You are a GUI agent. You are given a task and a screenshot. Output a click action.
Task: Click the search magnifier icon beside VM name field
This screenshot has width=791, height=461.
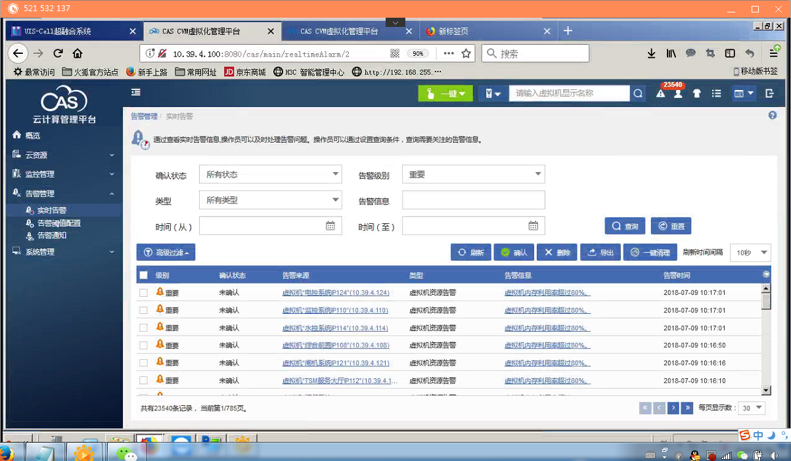click(x=638, y=94)
